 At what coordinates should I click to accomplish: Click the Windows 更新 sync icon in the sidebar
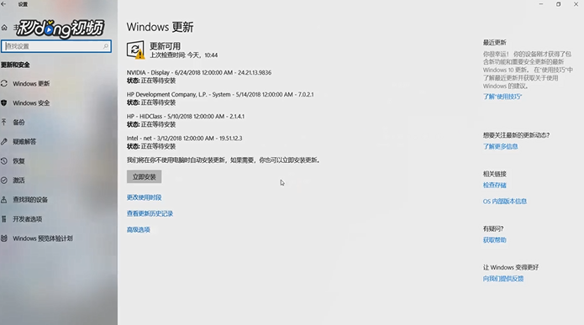[4, 83]
